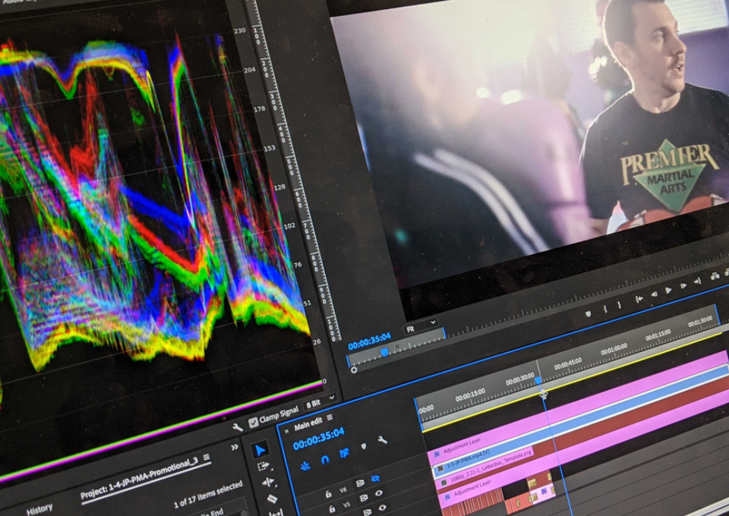Switch to the History tab
Viewport: 729px width, 516px height.
point(39,509)
